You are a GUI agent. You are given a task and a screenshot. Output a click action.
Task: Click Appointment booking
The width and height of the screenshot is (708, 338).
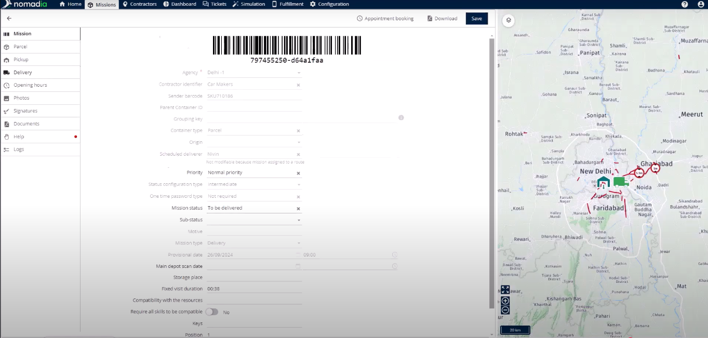[x=385, y=18]
